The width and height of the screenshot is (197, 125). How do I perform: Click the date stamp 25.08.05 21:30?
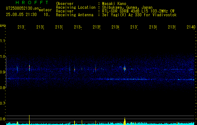coord(21,15)
